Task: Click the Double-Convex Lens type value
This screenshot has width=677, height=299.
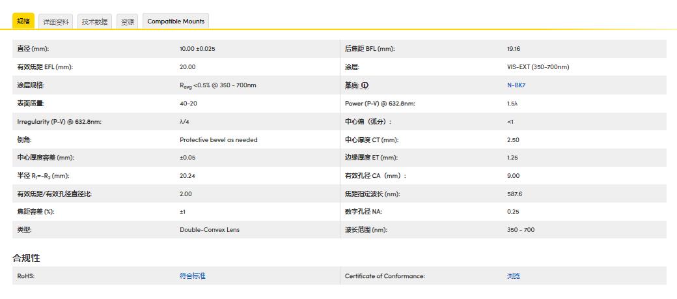Action: [210, 230]
